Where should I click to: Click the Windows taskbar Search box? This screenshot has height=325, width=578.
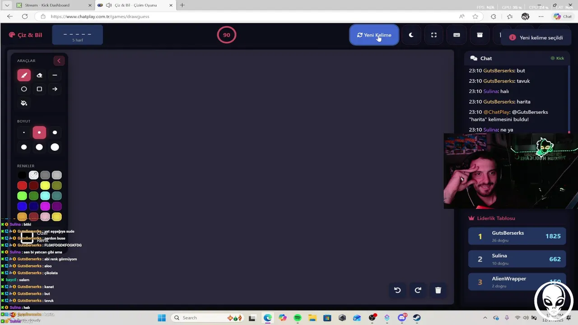pos(208,318)
